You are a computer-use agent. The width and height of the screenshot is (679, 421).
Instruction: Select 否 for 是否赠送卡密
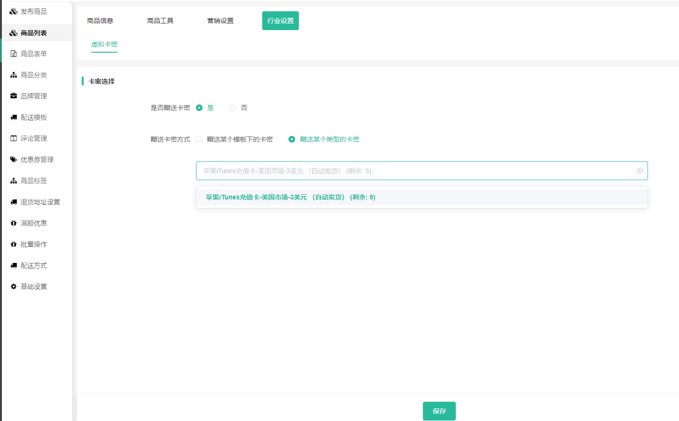(233, 108)
